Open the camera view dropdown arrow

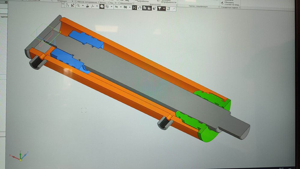(x=130, y=7)
